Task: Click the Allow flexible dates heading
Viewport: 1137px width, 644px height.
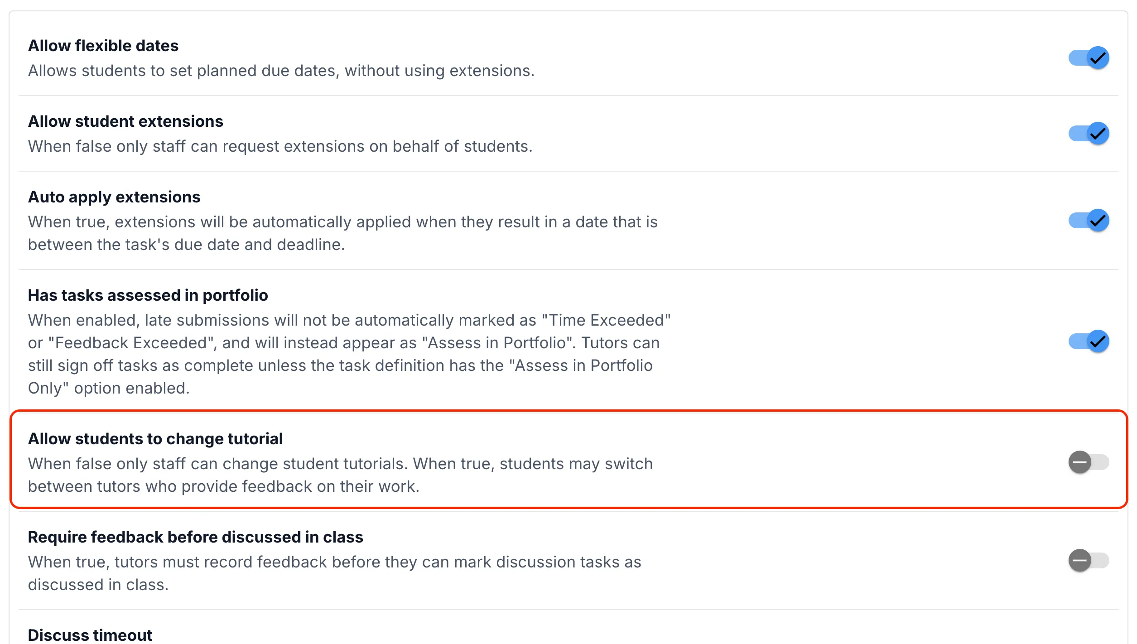Action: (x=103, y=46)
